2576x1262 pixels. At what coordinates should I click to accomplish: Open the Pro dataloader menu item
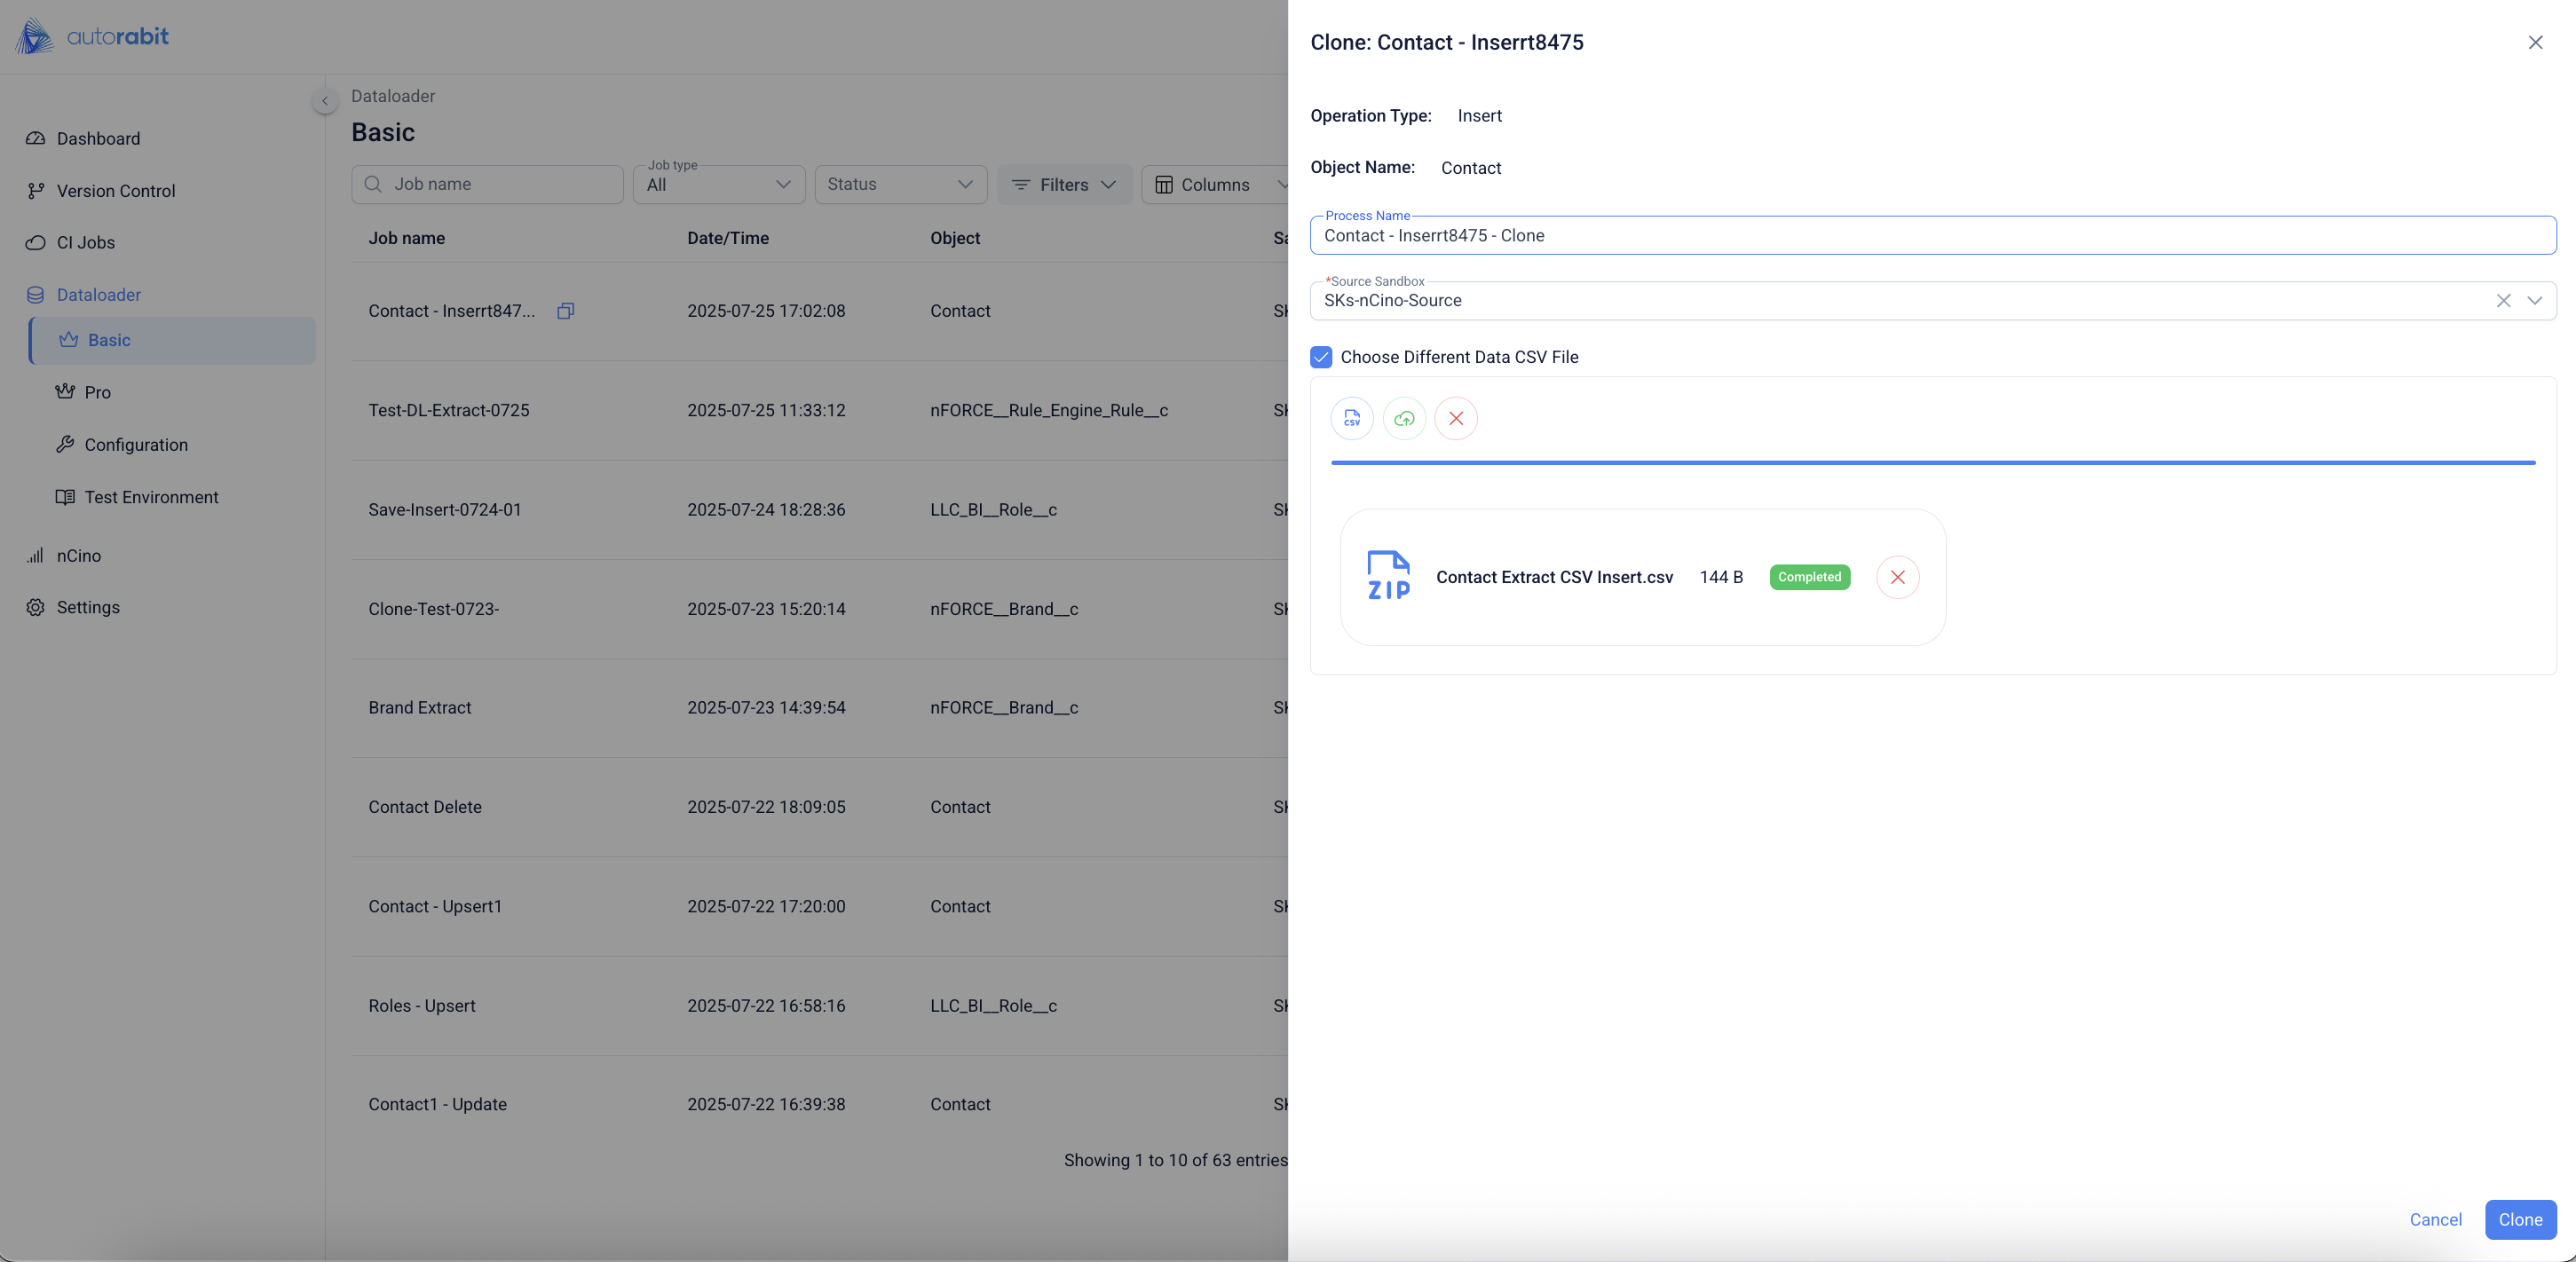pos(97,392)
